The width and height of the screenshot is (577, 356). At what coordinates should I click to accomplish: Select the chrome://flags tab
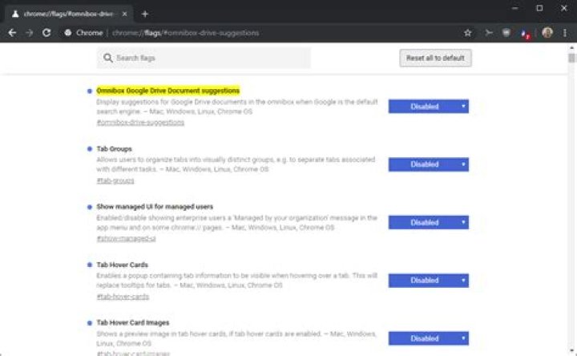point(68,14)
